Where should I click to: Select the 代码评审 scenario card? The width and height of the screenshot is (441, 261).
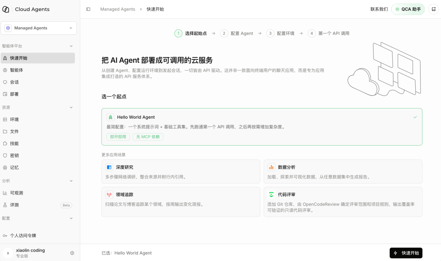pos(343,202)
